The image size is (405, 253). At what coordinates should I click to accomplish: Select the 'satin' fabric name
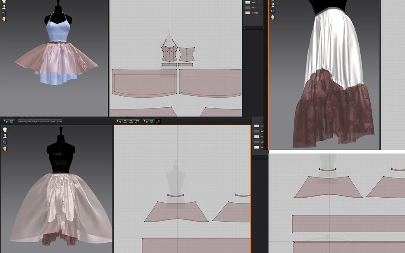tap(253, 2)
